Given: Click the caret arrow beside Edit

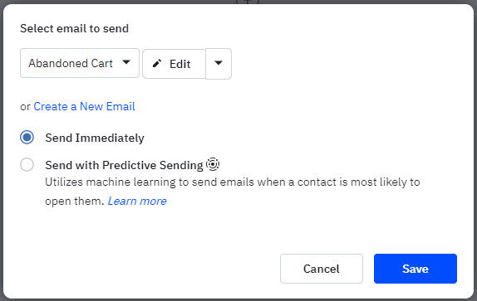Looking at the screenshot, I should click(x=219, y=63).
